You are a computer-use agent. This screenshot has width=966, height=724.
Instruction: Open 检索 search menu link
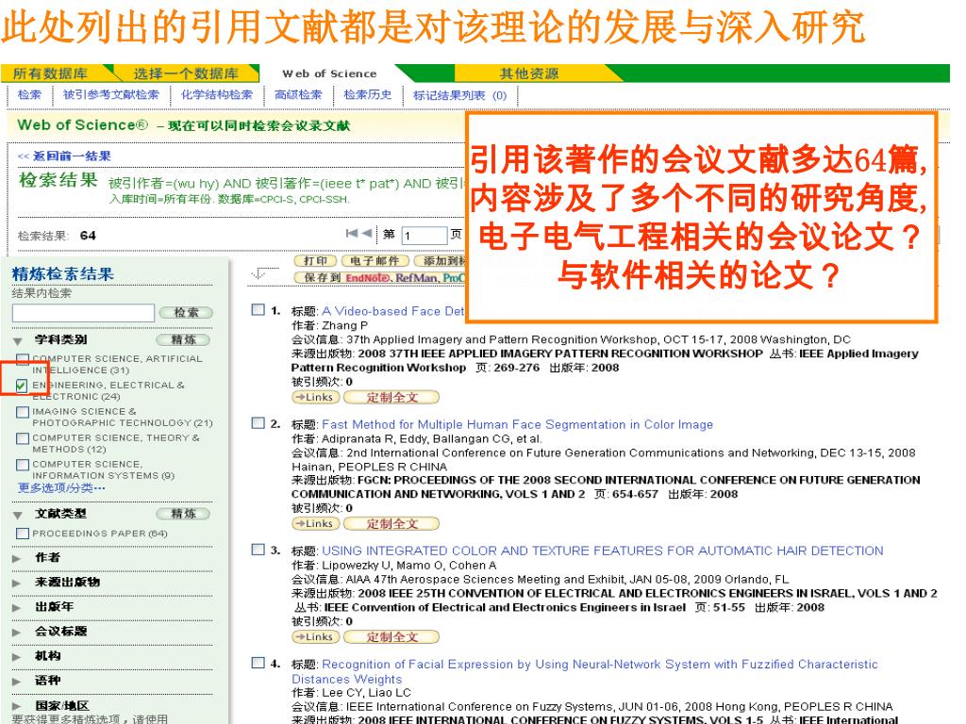29,95
